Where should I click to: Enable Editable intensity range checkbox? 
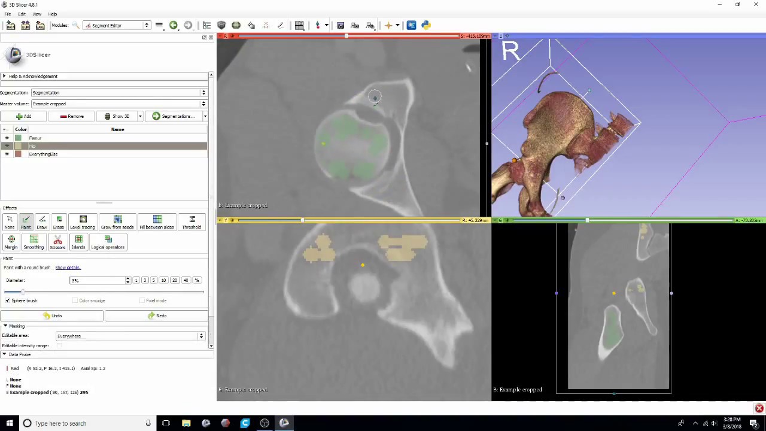coord(59,345)
